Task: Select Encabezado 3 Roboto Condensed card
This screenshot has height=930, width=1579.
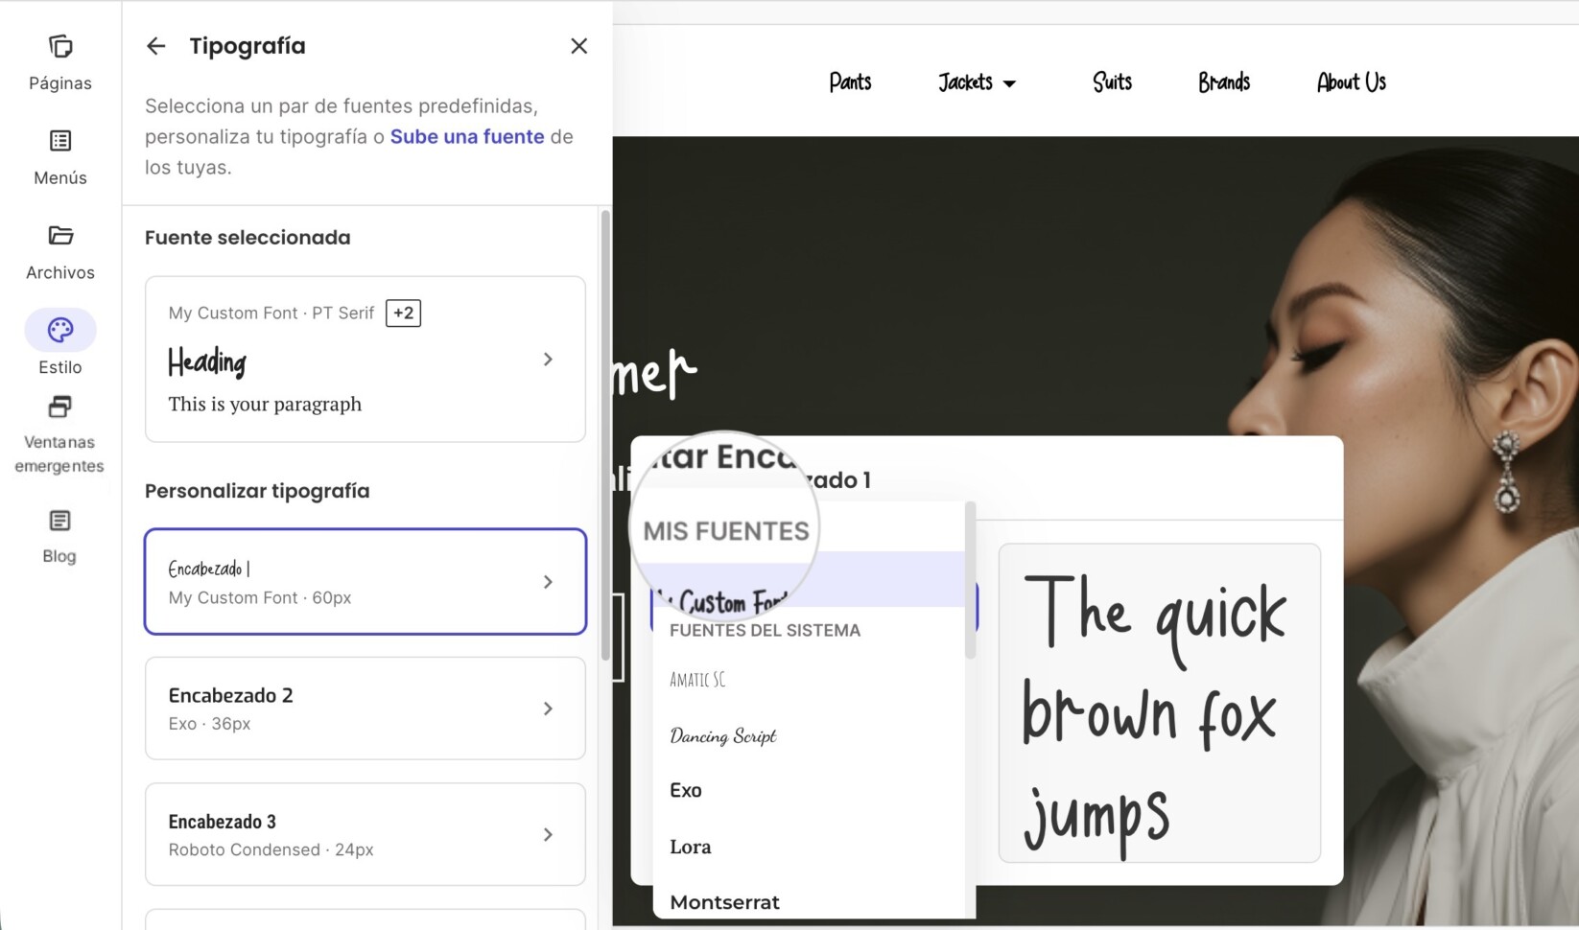Action: 365,835
